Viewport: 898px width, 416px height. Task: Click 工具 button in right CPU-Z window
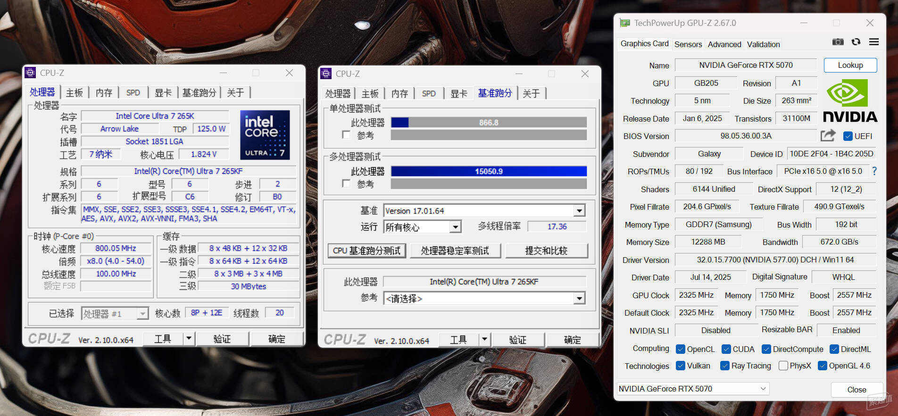(x=458, y=340)
